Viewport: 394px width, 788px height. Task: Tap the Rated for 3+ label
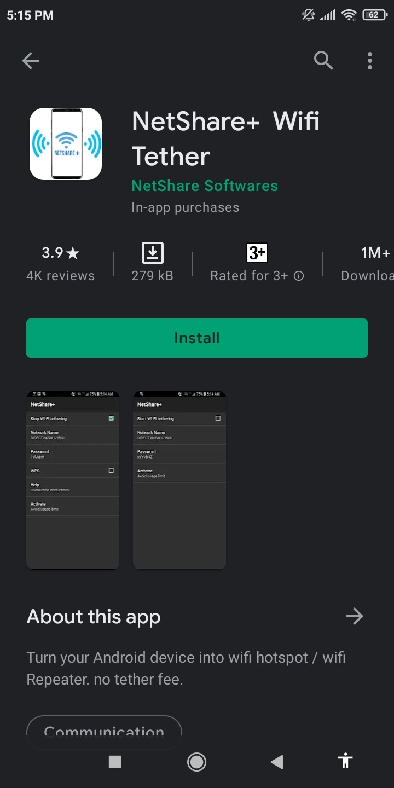(x=249, y=276)
